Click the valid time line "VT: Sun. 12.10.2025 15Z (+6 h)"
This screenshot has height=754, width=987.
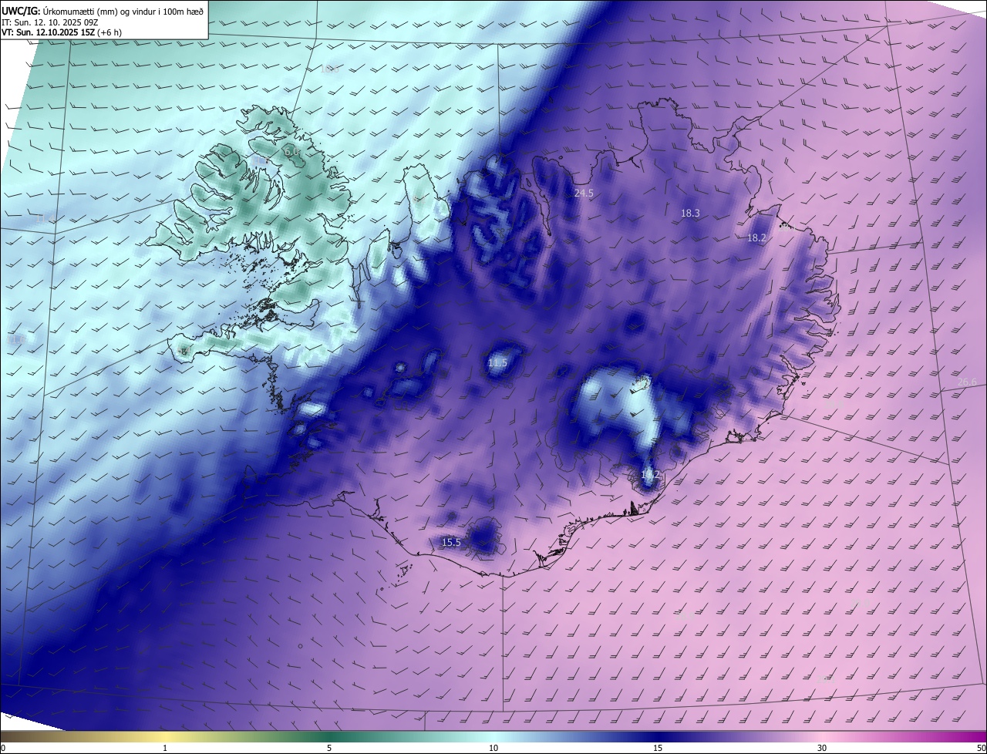point(62,32)
